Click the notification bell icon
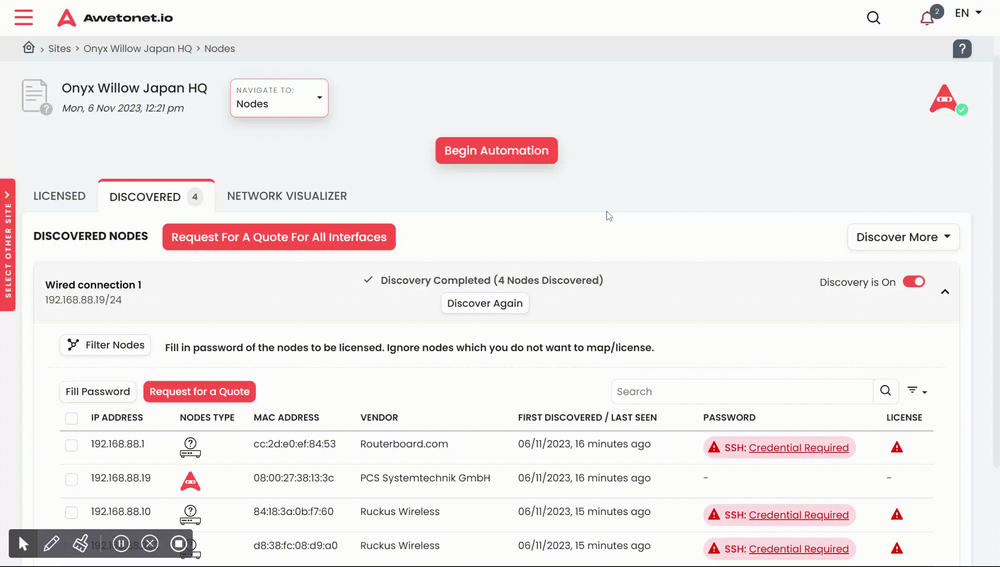Screen dimensions: 1000x567 (x=928, y=17)
